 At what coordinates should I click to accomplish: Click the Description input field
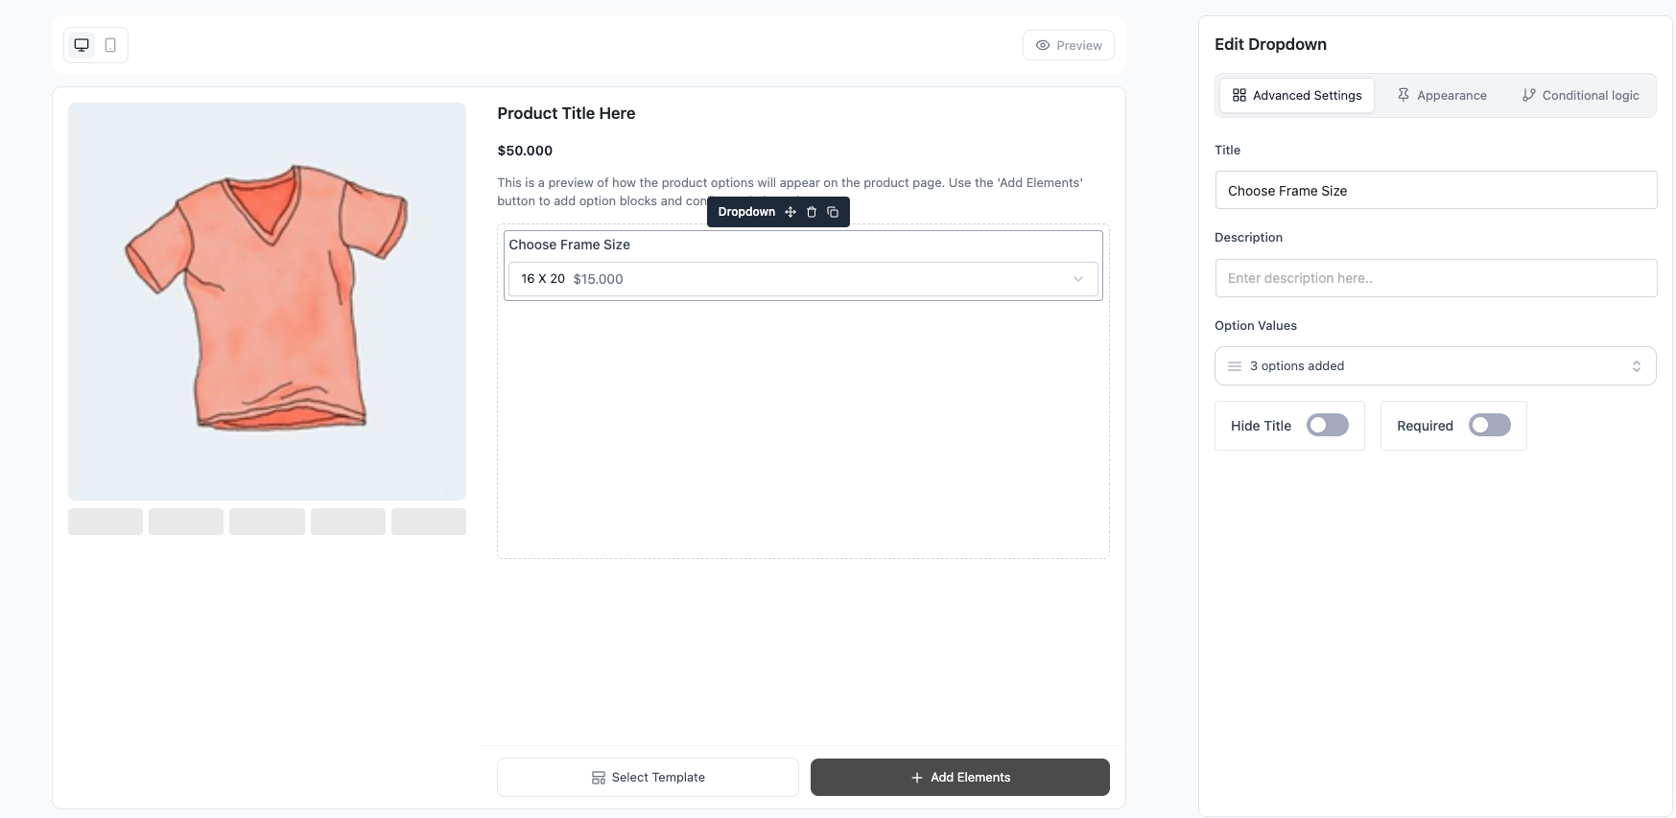tap(1435, 278)
